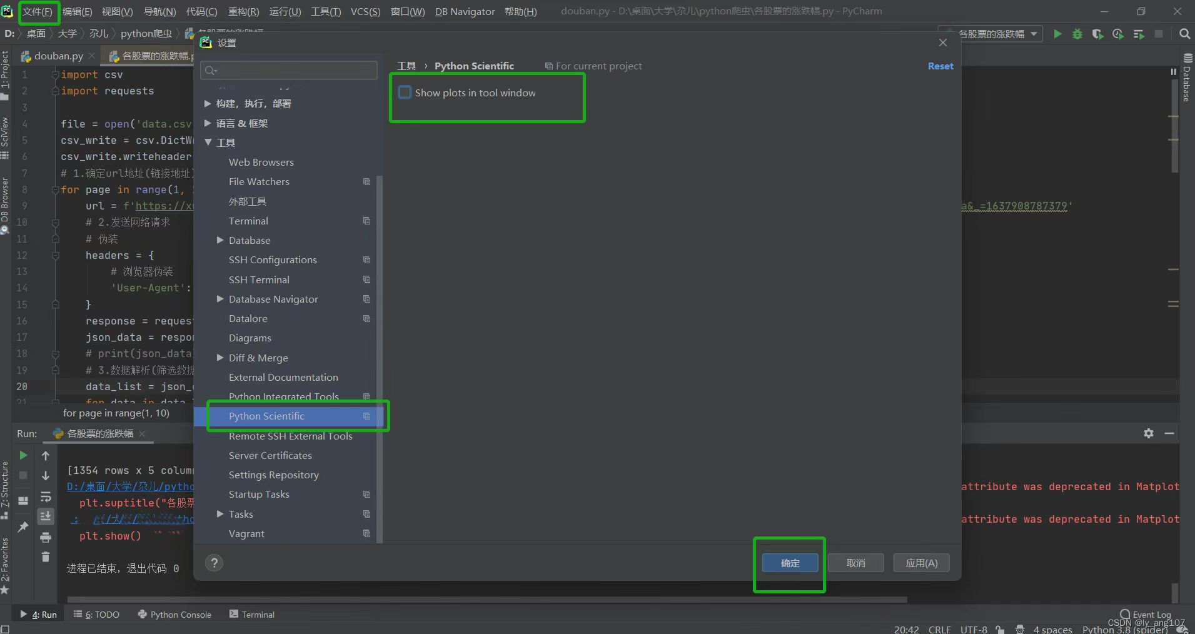Open Run panel settings gear icon
Image resolution: width=1195 pixels, height=634 pixels.
tap(1149, 433)
